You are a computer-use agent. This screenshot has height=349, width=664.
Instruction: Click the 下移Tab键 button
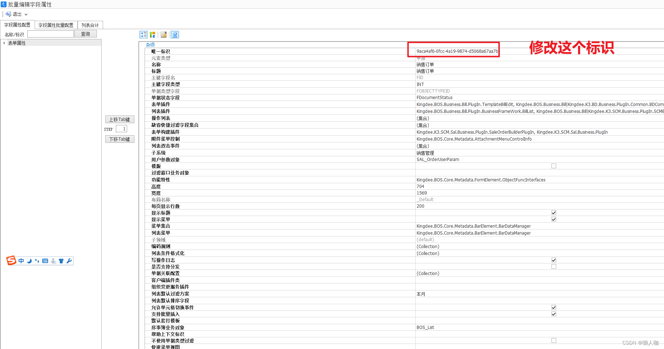coord(119,139)
